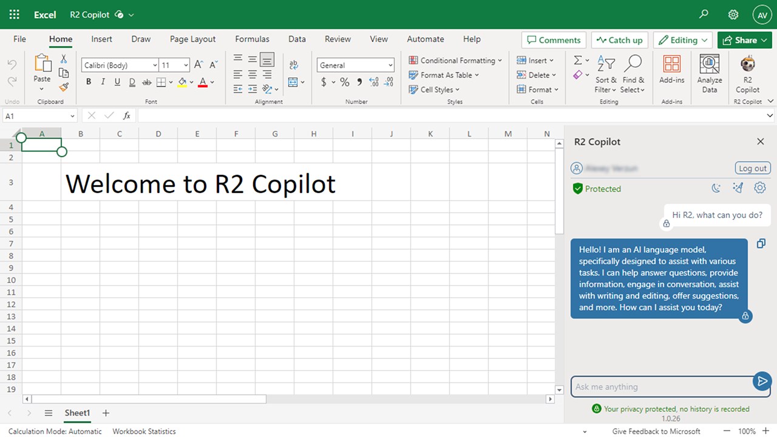The width and height of the screenshot is (777, 437).
Task: Click the yellow fill color swatch button
Action: (182, 82)
